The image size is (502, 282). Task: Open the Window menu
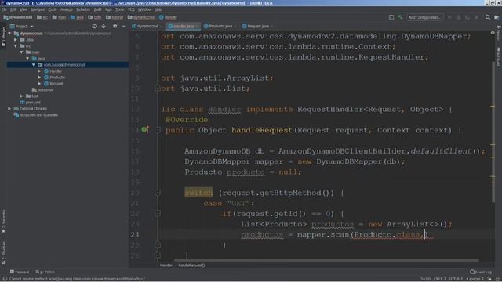click(144, 9)
